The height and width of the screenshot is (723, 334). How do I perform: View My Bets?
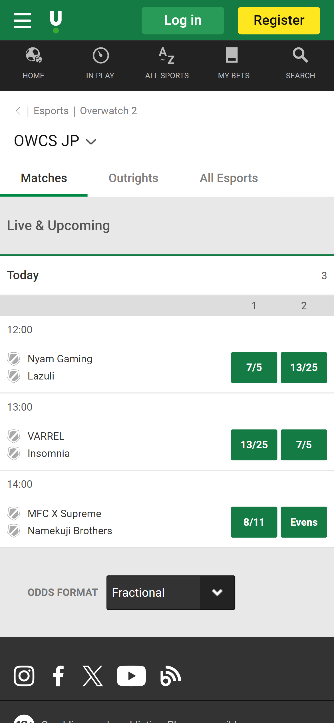(234, 63)
